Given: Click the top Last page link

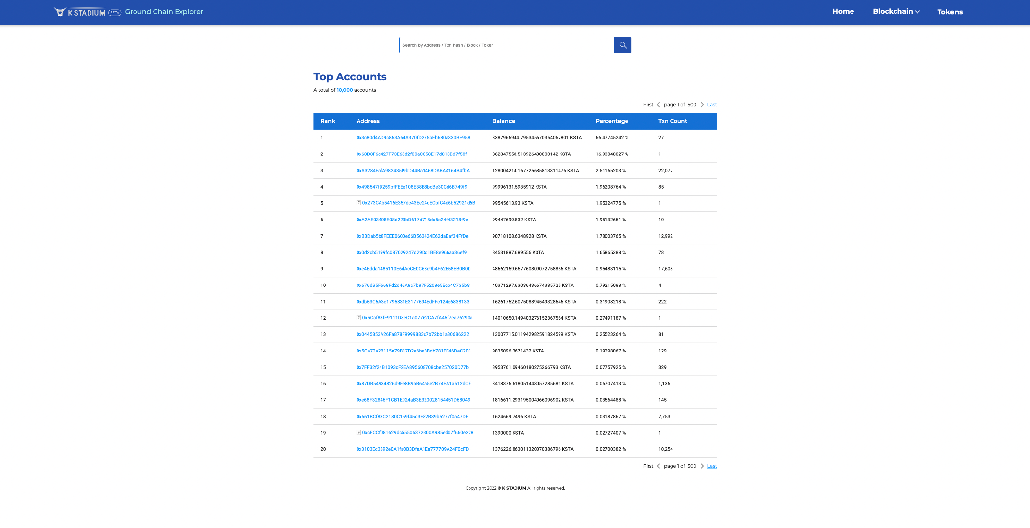Looking at the screenshot, I should pyautogui.click(x=712, y=105).
